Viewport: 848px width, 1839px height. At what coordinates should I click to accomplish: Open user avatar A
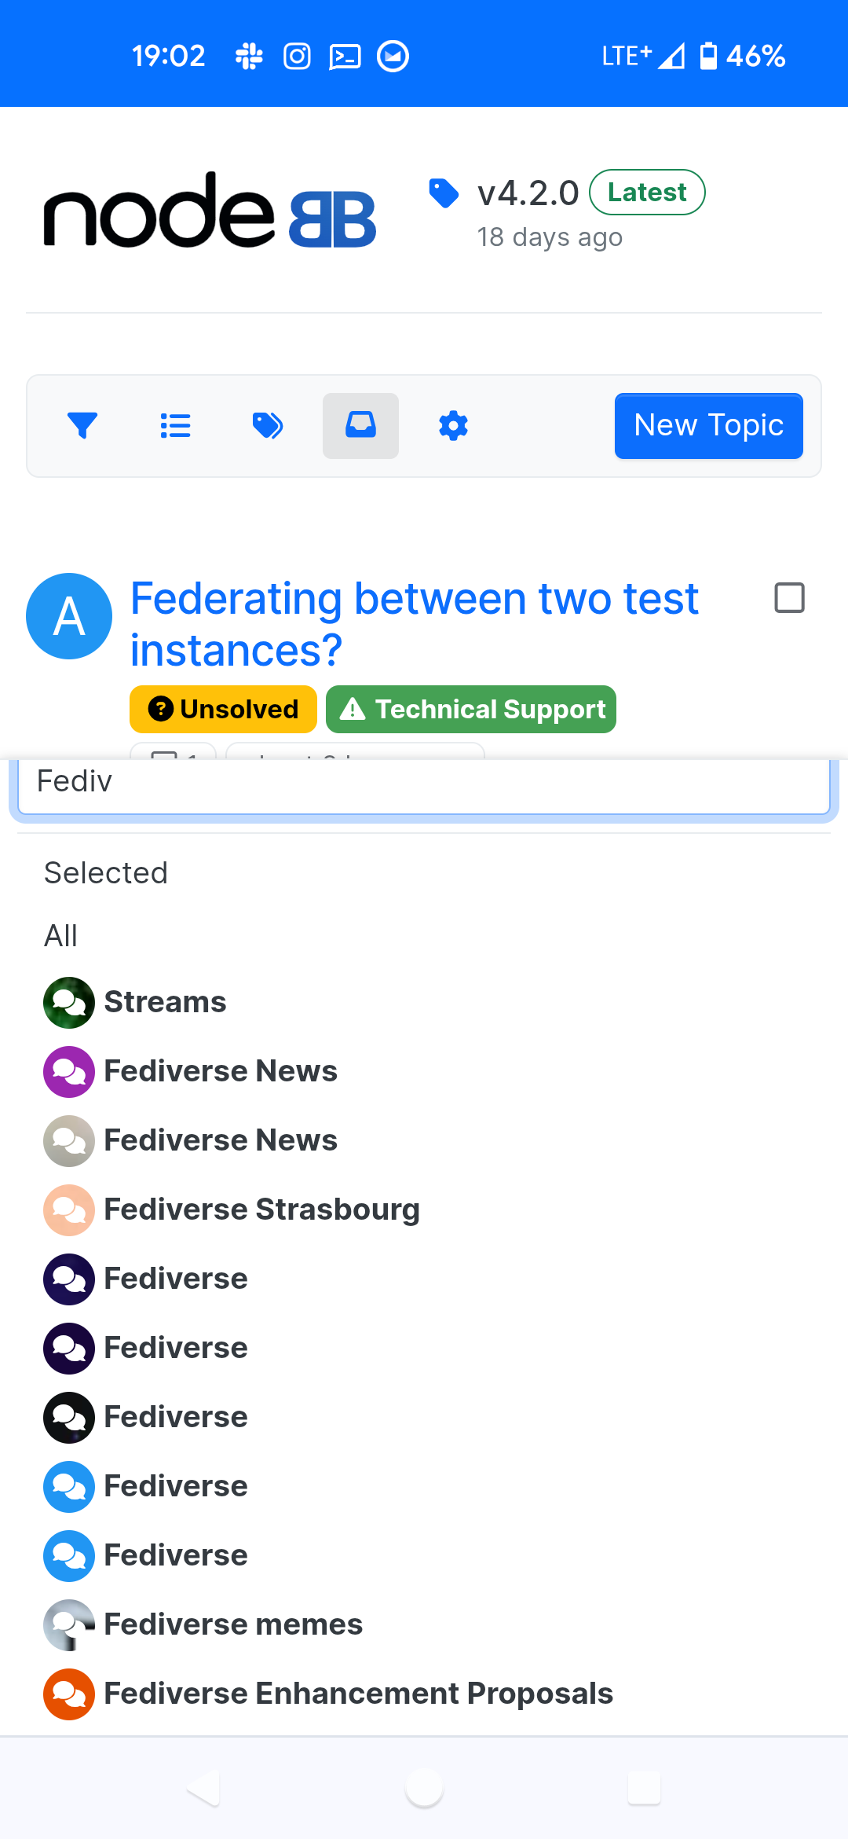[69, 616]
